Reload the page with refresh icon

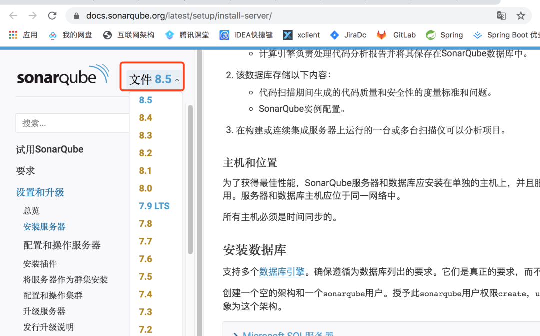point(52,16)
